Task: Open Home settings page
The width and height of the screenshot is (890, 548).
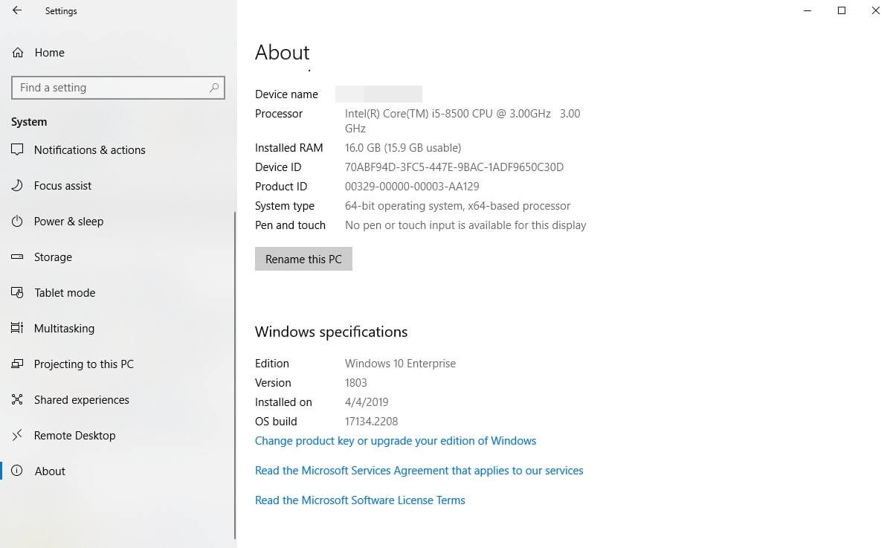Action: point(49,53)
